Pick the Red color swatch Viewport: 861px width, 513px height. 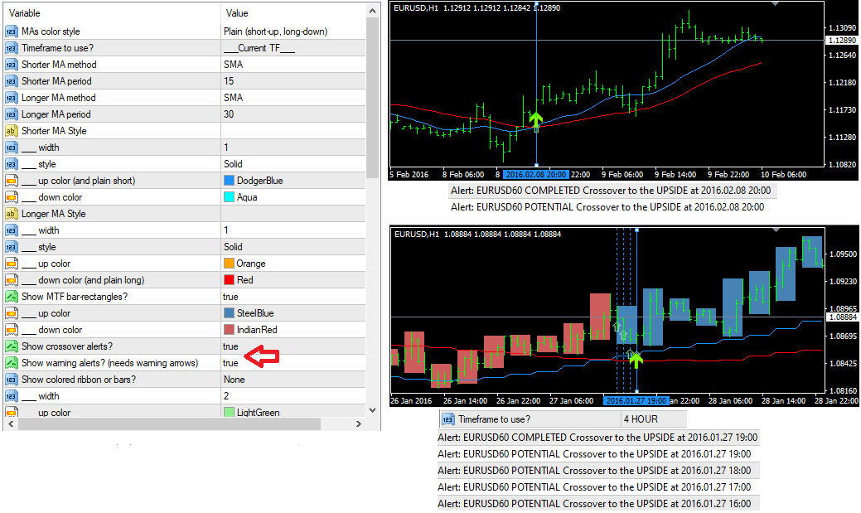(229, 280)
